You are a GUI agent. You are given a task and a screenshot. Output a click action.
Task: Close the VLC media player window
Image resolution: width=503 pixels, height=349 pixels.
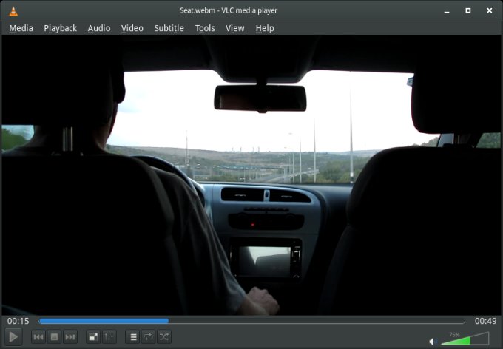click(490, 10)
